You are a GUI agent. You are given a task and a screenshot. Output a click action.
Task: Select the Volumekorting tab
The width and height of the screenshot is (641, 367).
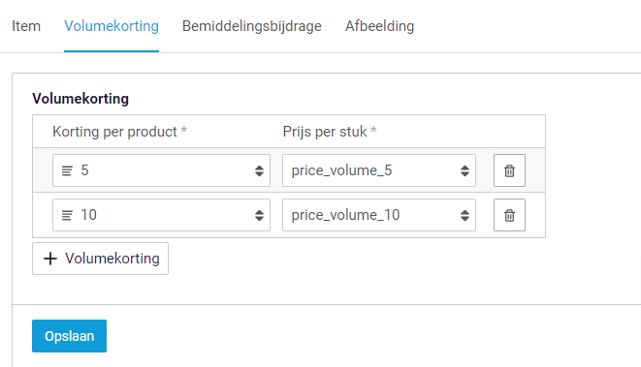click(112, 26)
